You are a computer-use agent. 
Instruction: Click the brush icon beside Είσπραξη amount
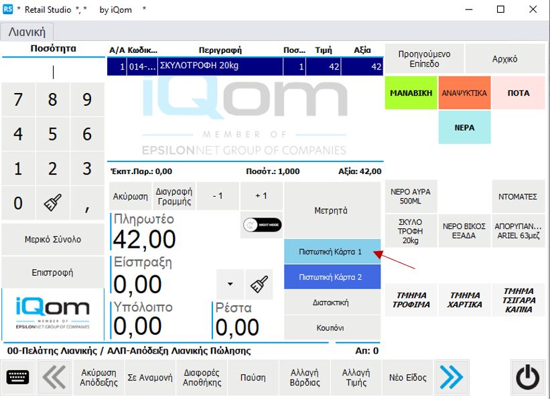[x=259, y=284]
